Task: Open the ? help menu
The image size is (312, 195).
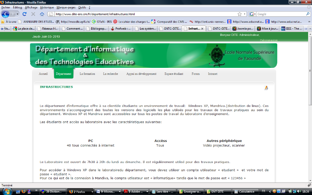Action: coord(89,7)
